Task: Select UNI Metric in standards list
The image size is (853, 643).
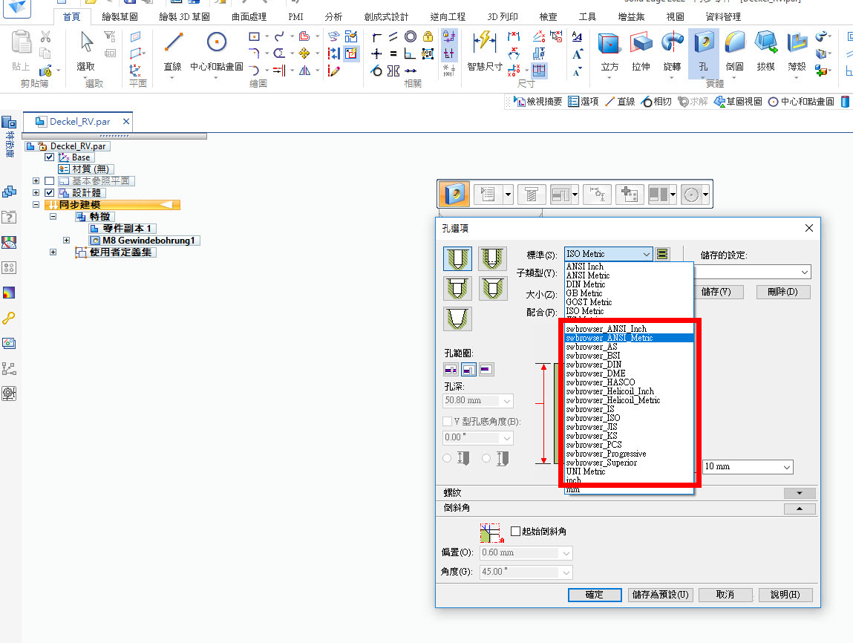Action: pos(630,471)
